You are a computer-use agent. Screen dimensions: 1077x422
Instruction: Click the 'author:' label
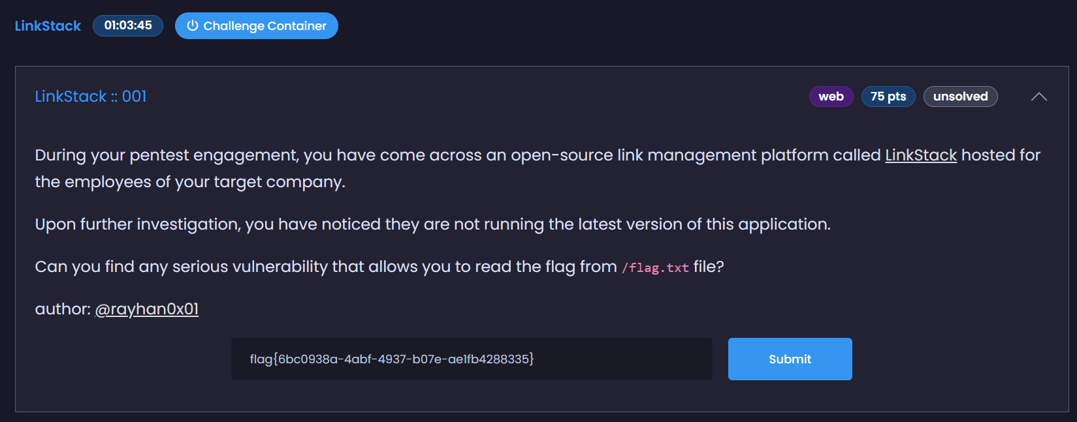pyautogui.click(x=63, y=309)
